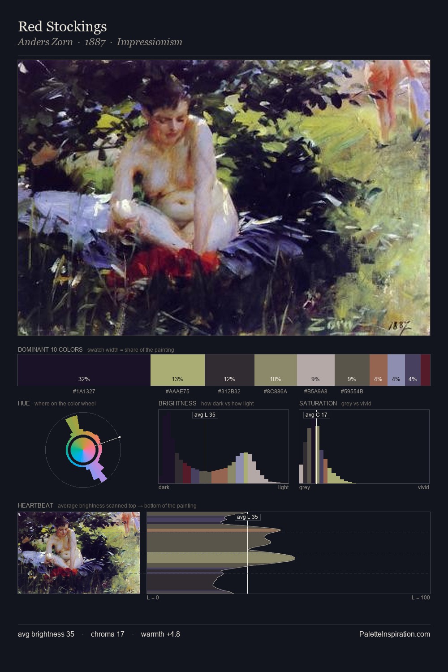Click the avg L 35 label in Heartbeat chart
The height and width of the screenshot is (672, 448).
coord(248,517)
